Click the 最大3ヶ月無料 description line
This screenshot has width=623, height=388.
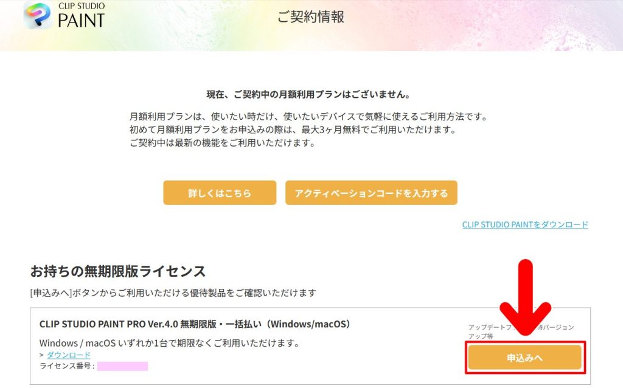pyautogui.click(x=292, y=130)
